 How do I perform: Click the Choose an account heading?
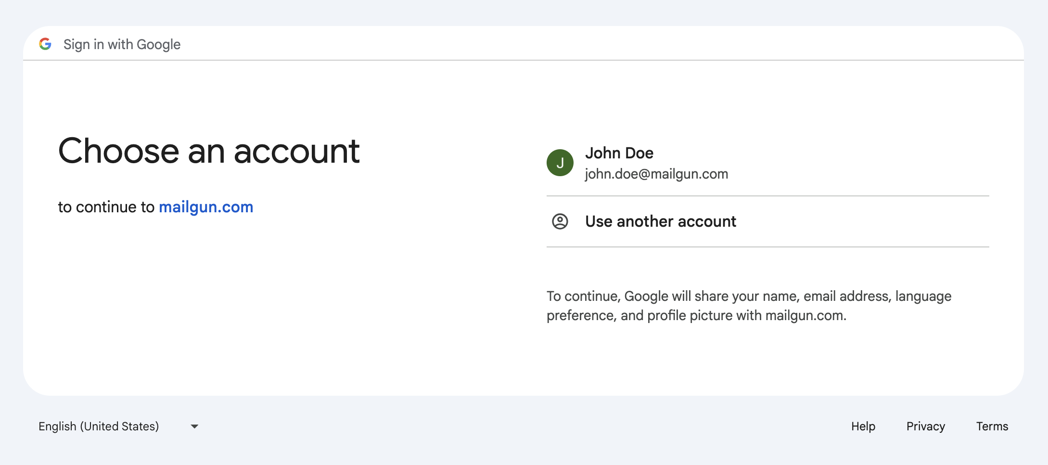pyautogui.click(x=208, y=151)
